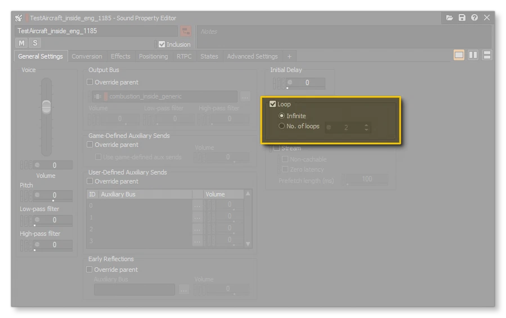Switch to the single-panel layout icon
The width and height of the screenshot is (506, 318).
click(x=459, y=55)
